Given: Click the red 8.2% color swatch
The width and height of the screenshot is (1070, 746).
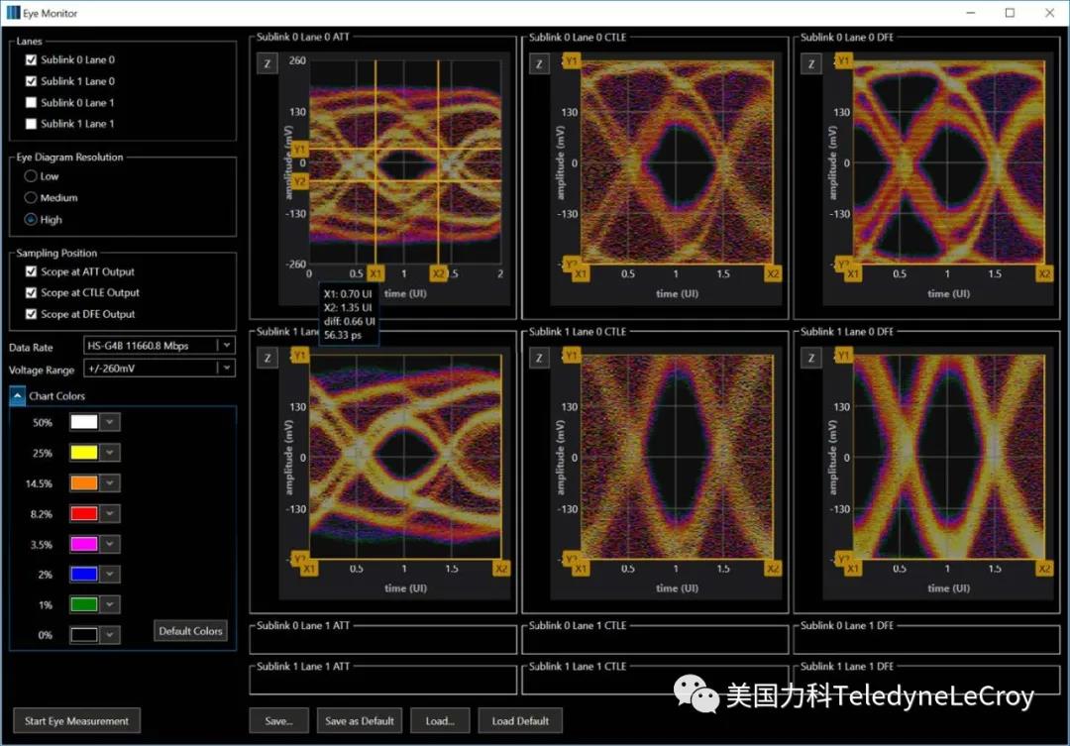Looking at the screenshot, I should coord(84,514).
